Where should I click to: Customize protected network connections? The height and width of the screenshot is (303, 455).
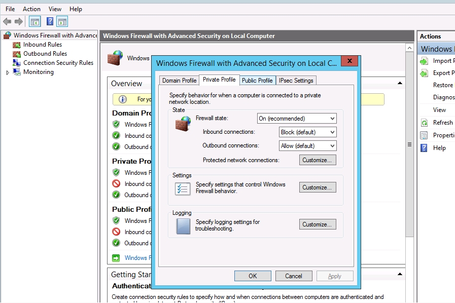click(x=318, y=160)
